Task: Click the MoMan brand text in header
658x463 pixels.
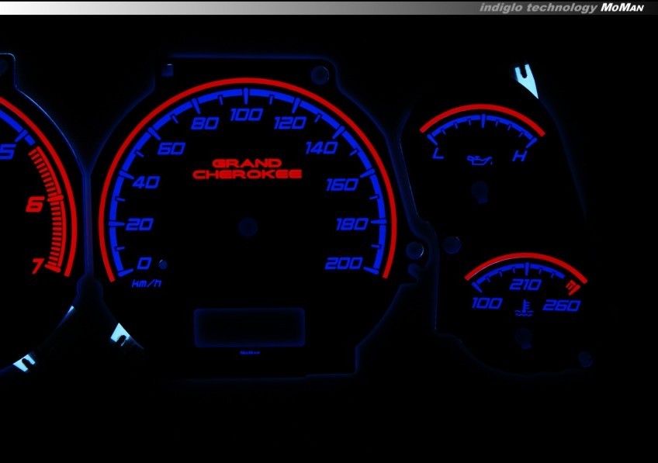Action: click(622, 7)
